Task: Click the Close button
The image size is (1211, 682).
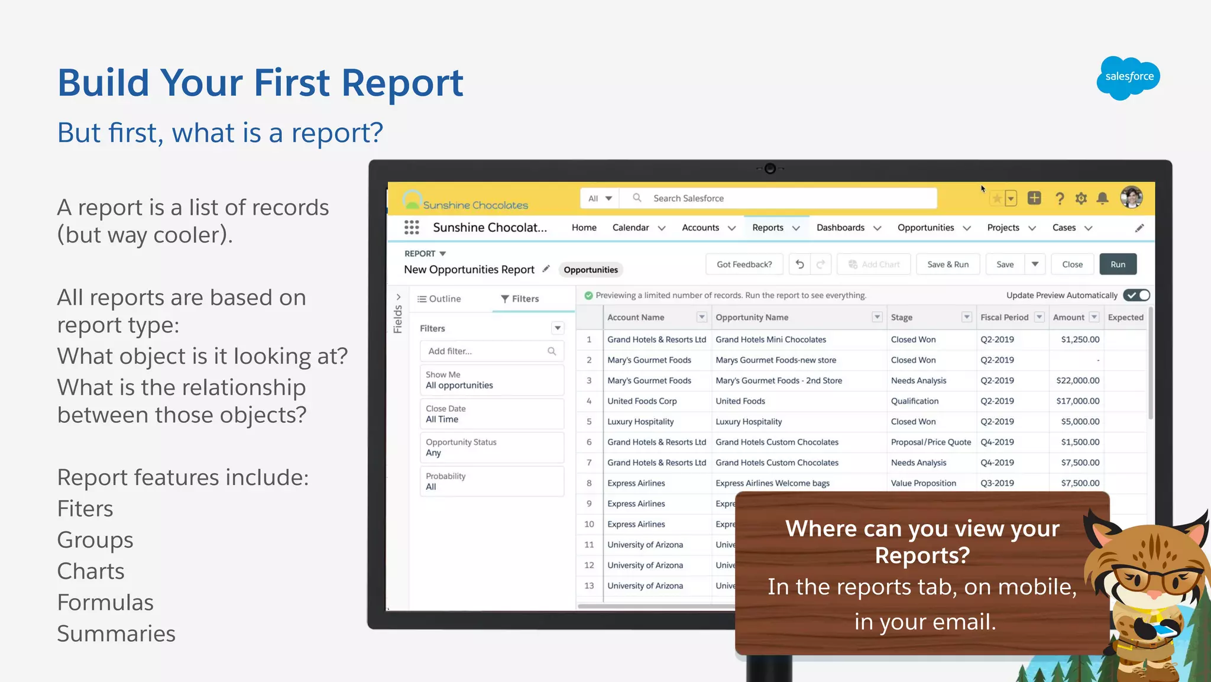Action: click(1072, 264)
